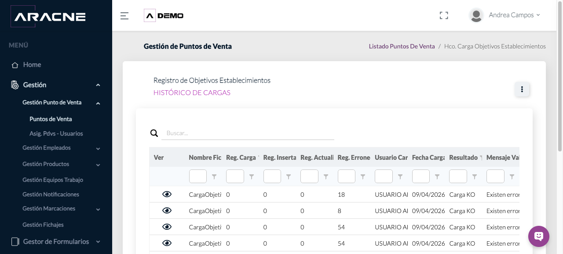Click the Nombre Fic filter text box
The image size is (563, 254).
(198, 177)
